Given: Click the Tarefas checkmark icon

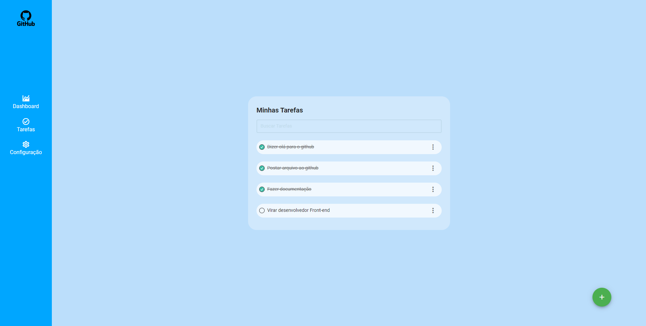Looking at the screenshot, I should click(26, 122).
